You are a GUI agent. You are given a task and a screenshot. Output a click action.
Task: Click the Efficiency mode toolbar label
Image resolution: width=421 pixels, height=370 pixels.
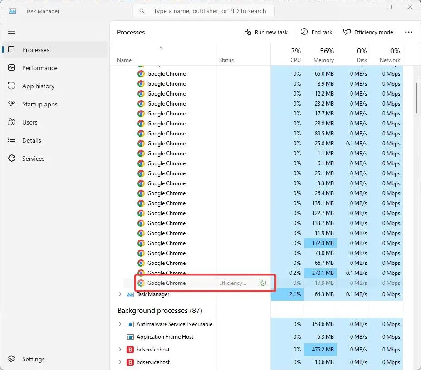pyautogui.click(x=373, y=32)
